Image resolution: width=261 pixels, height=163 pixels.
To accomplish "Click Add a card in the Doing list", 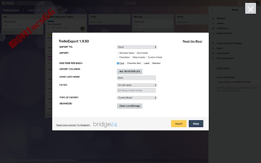I will (183, 22).
